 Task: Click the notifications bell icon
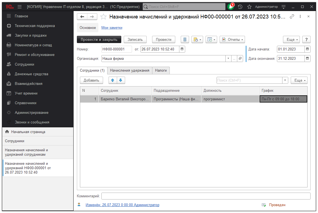230,7
